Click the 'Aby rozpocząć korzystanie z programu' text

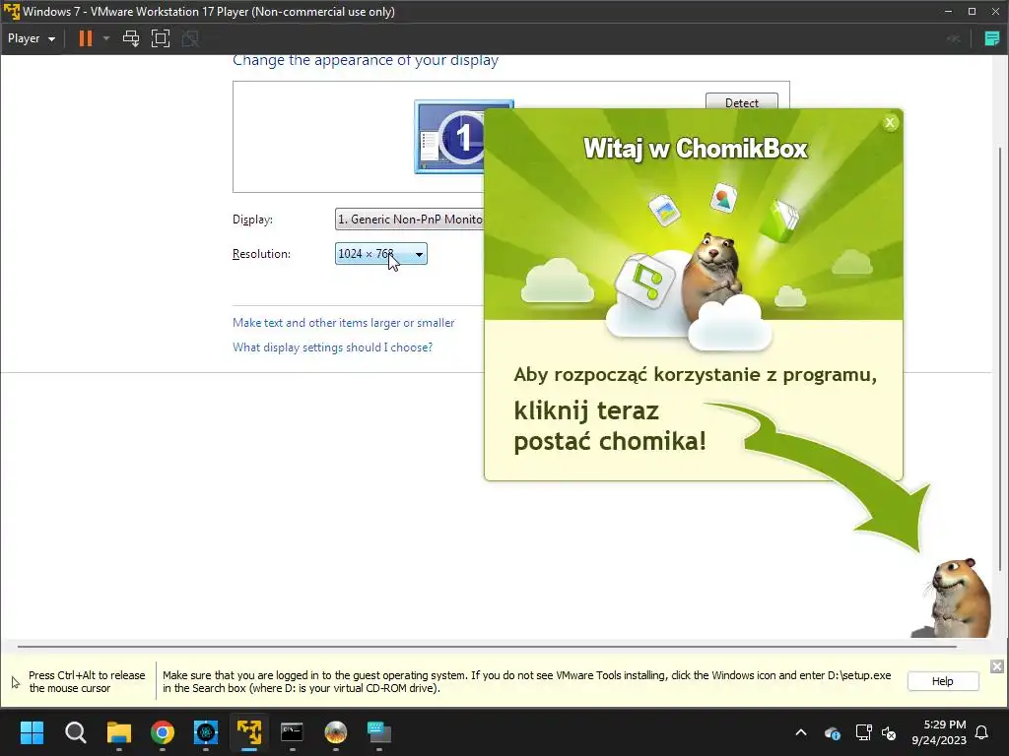click(695, 375)
